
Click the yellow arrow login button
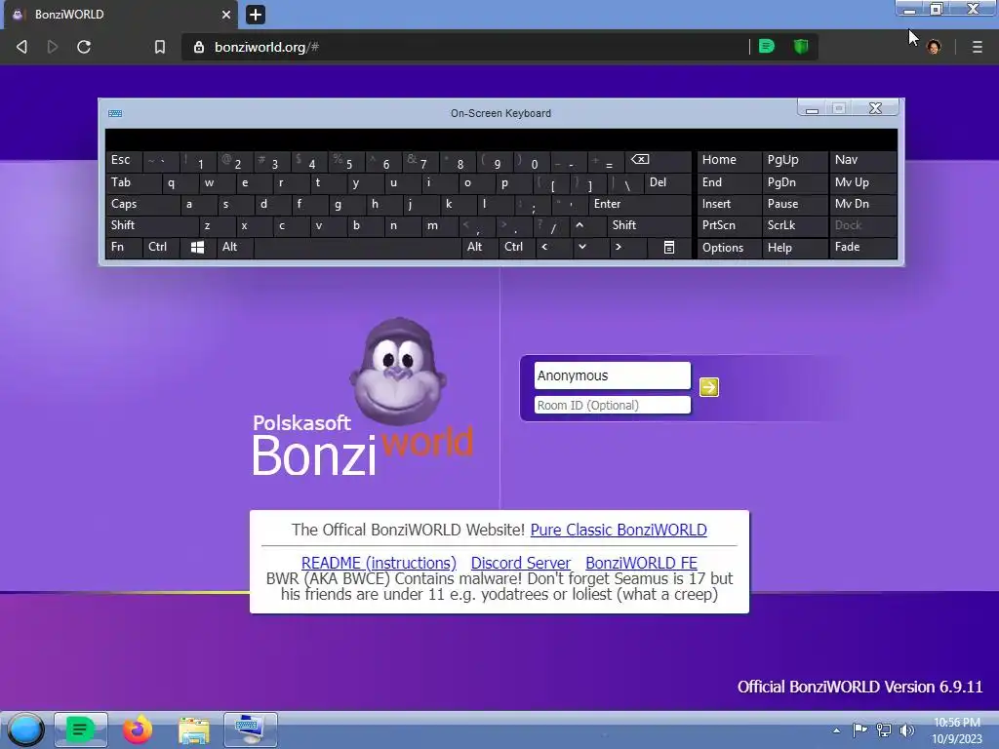[709, 386]
